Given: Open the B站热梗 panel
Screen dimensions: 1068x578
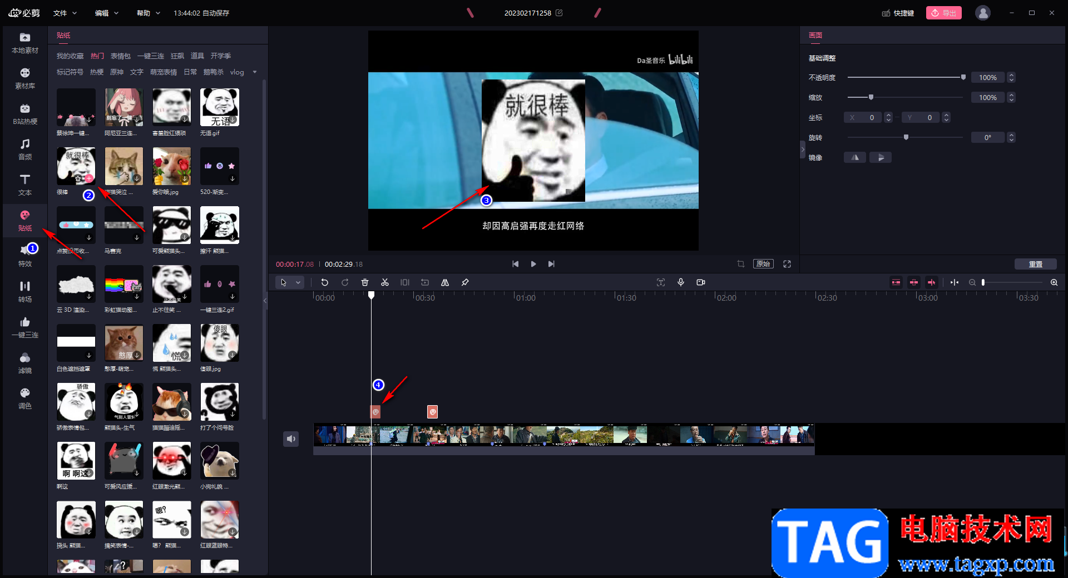Looking at the screenshot, I should pyautogui.click(x=25, y=114).
